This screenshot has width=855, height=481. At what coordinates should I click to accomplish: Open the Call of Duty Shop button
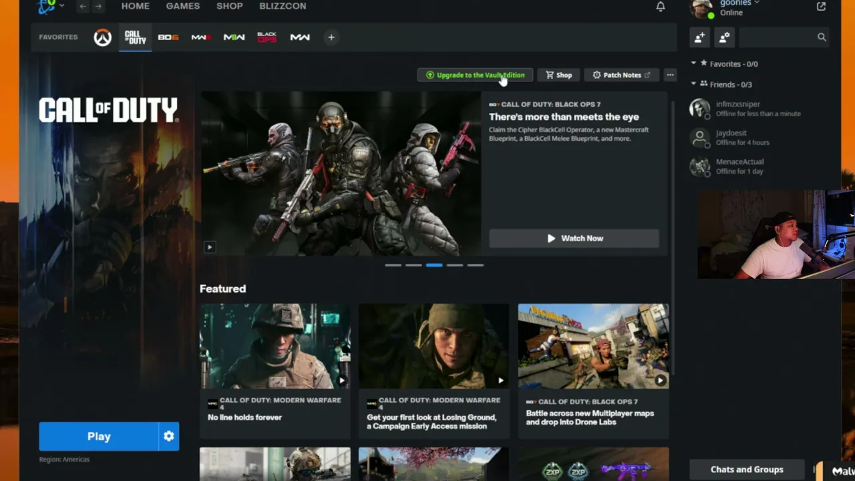[559, 75]
